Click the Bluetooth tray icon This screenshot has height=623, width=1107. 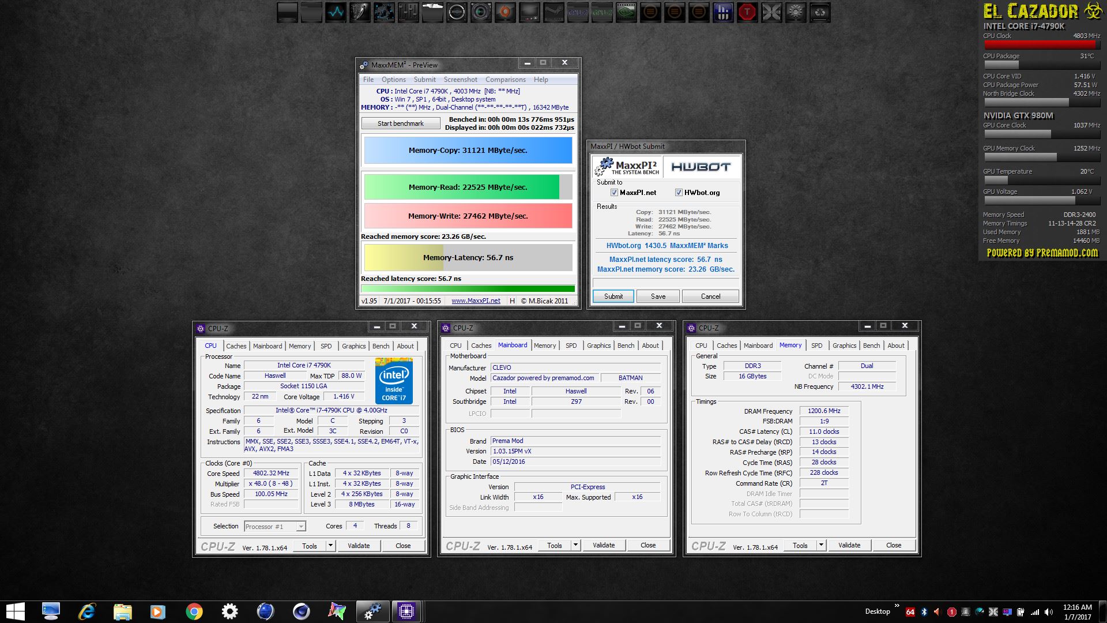pyautogui.click(x=924, y=612)
